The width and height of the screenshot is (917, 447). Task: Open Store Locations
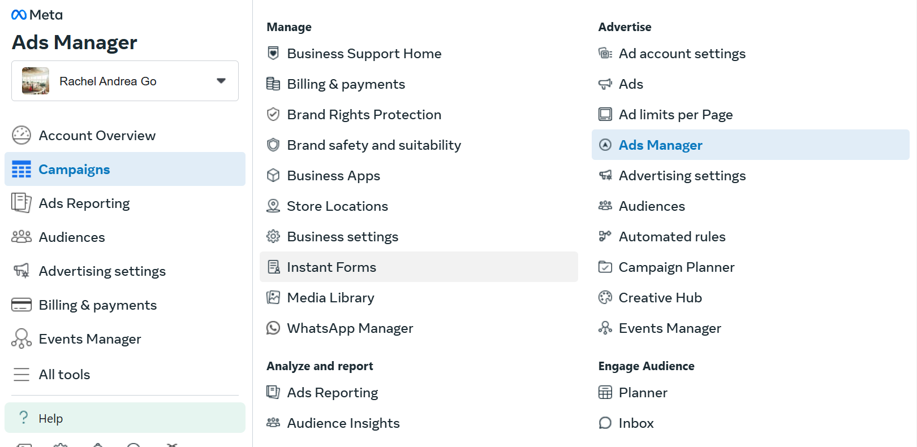click(x=419, y=206)
